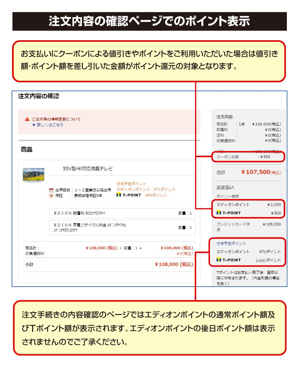Click the red warning triangle icon

pos(27,119)
